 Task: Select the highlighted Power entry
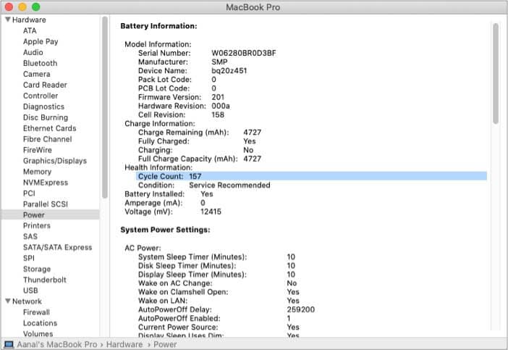(50, 214)
